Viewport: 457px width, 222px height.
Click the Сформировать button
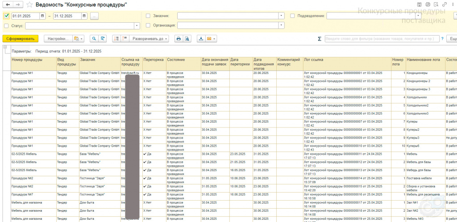click(21, 38)
